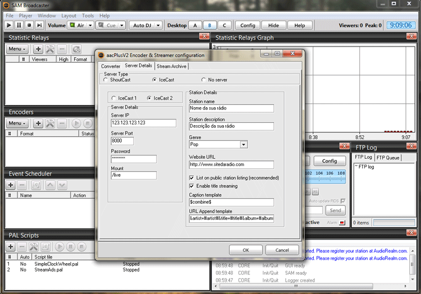421x294 pixels.
Task: Open the Encoders Menu dropdown
Action: coord(17,123)
